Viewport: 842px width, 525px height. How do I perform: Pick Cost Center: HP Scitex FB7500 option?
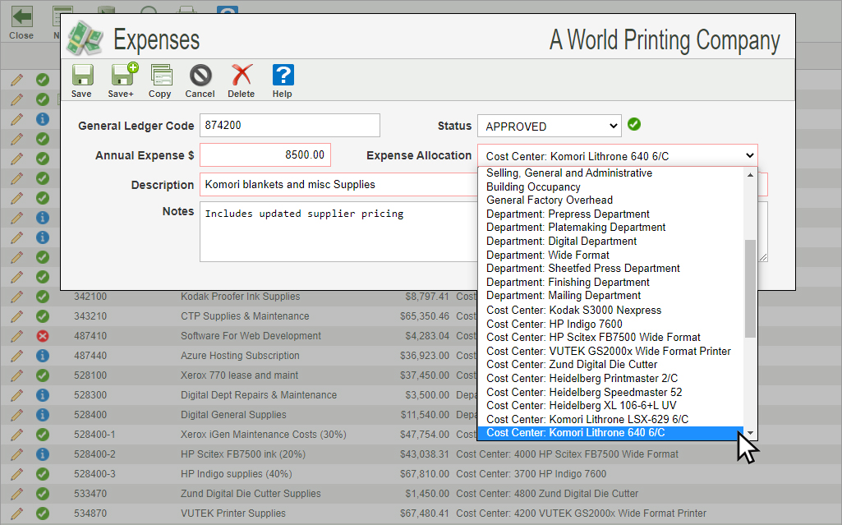click(610, 338)
